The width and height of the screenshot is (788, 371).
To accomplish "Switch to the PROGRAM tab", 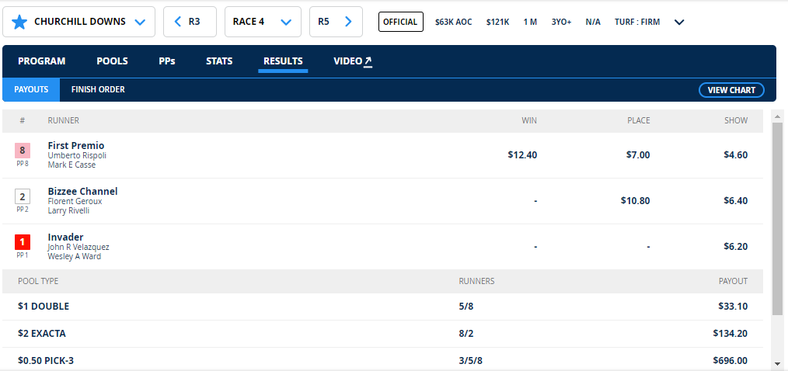I will pyautogui.click(x=42, y=61).
